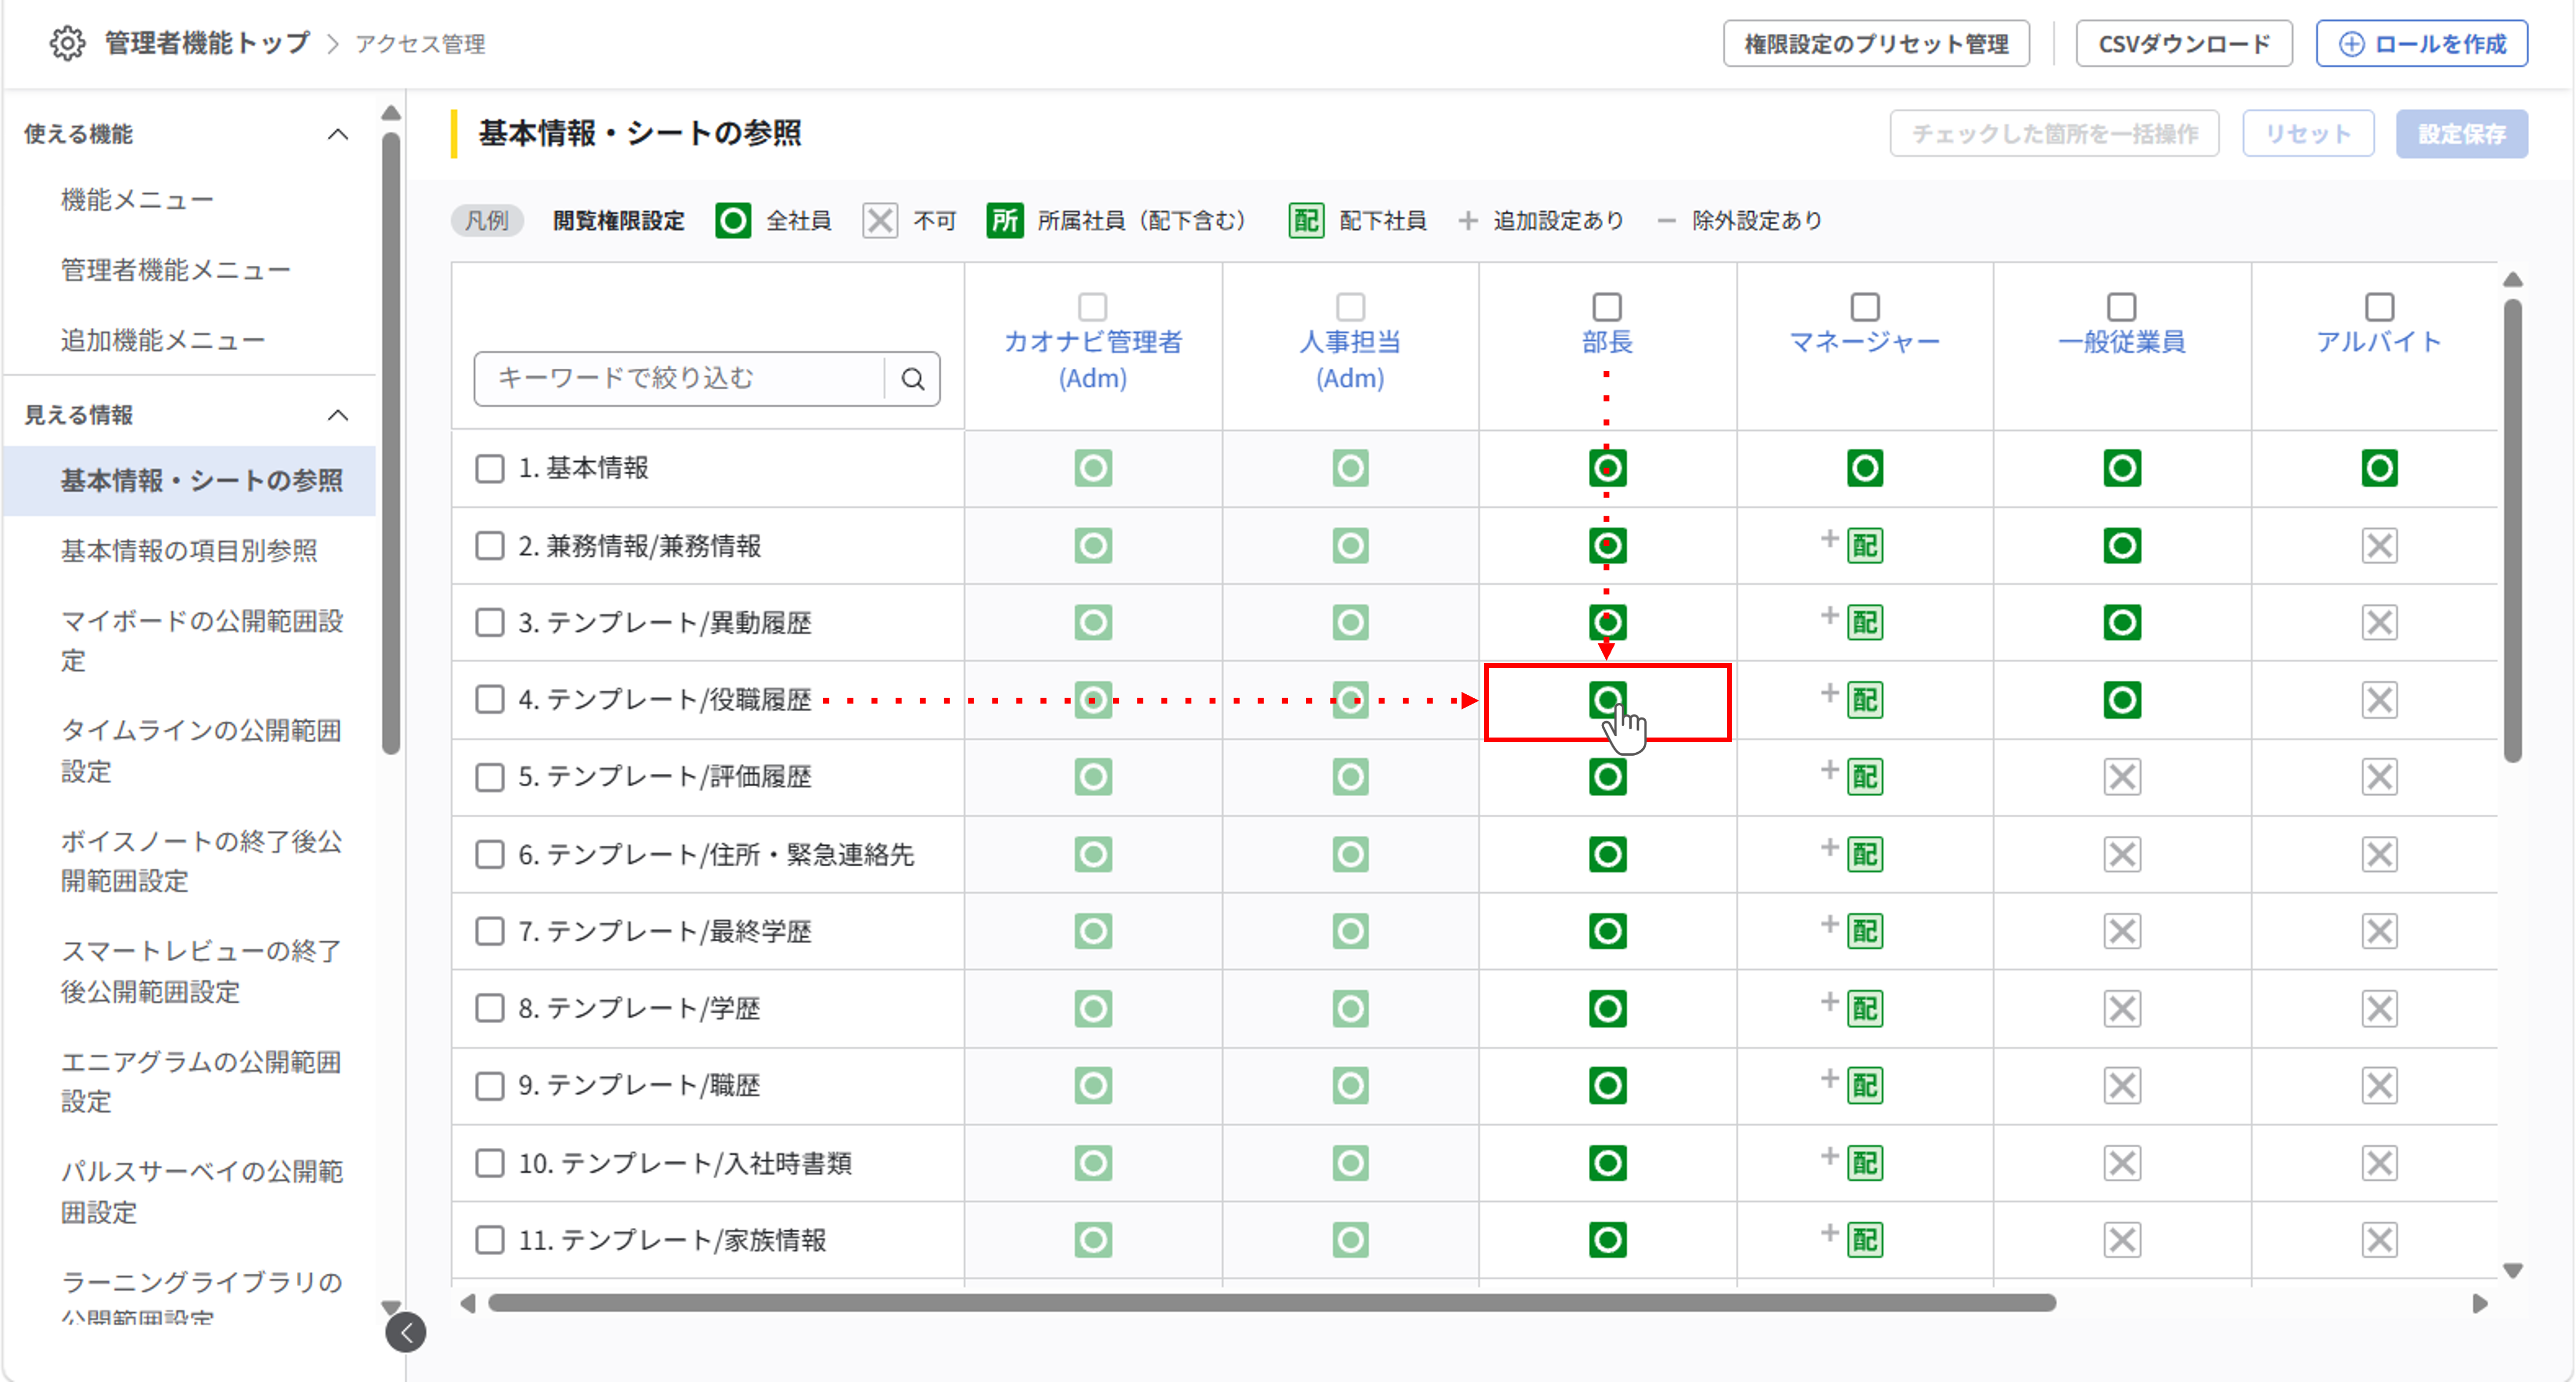This screenshot has width=2576, height=1382.
Task: Click the 部長 permission icon for 11. テンプレート/家族情報
Action: (1607, 1241)
